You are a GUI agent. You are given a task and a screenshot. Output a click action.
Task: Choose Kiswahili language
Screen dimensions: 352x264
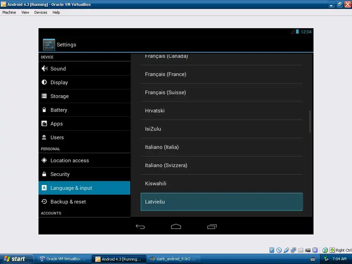point(221,184)
